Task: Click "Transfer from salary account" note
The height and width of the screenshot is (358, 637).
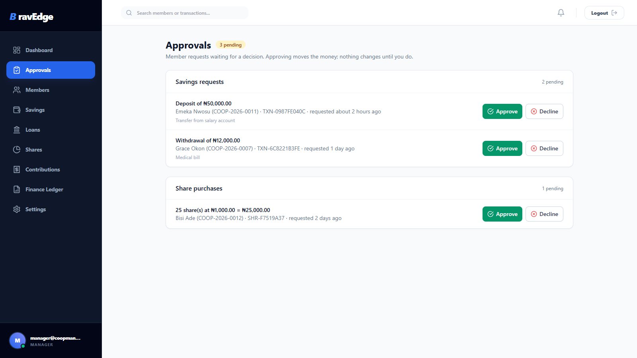Action: click(205, 121)
